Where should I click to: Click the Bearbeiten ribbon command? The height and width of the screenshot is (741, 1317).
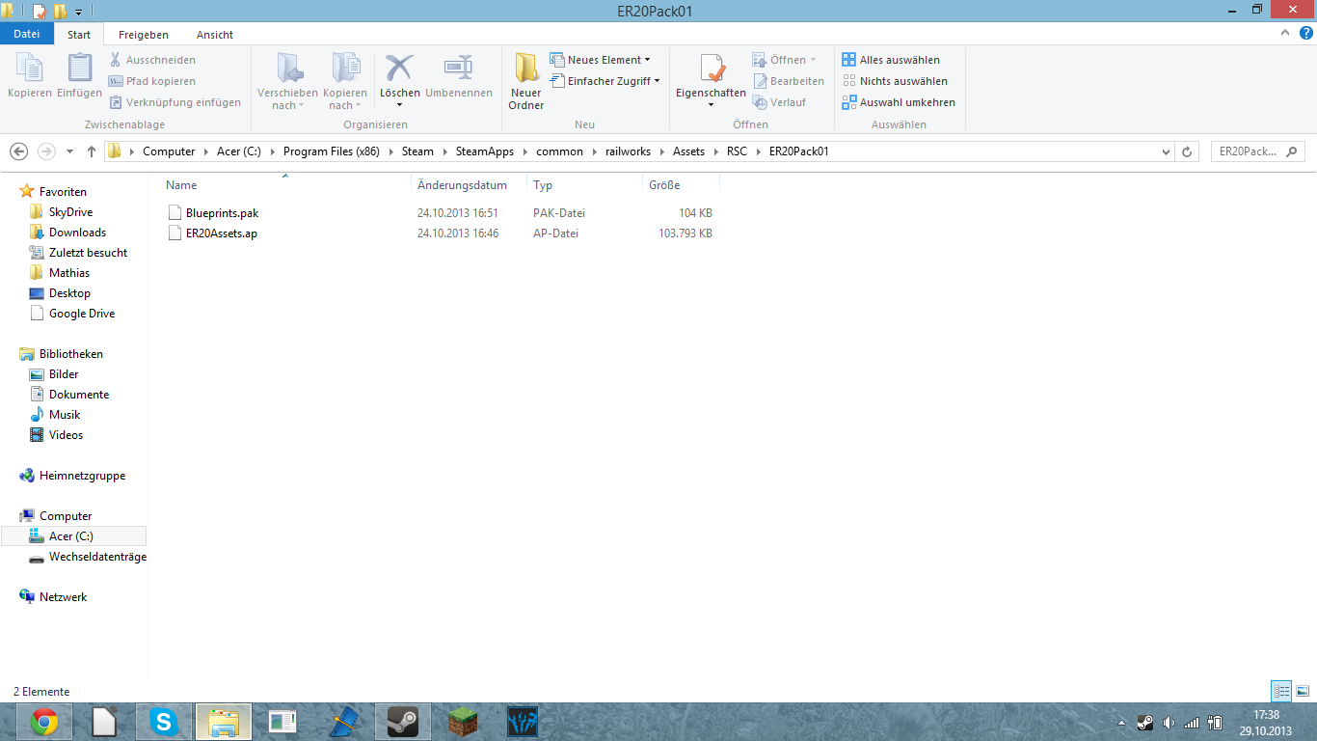point(789,81)
